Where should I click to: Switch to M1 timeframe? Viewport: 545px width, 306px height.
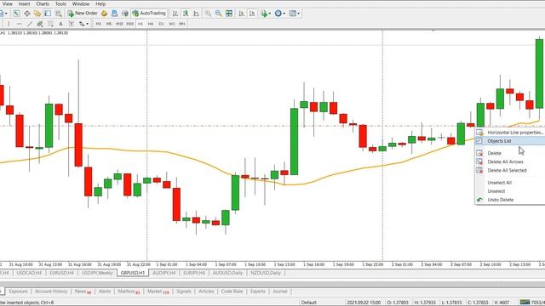coord(99,24)
